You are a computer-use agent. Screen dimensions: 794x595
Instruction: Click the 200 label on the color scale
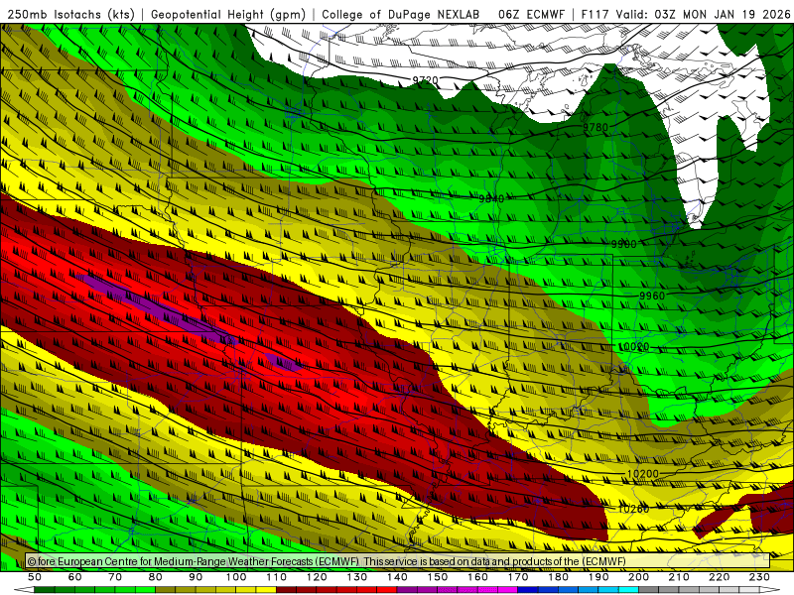pos(638,577)
